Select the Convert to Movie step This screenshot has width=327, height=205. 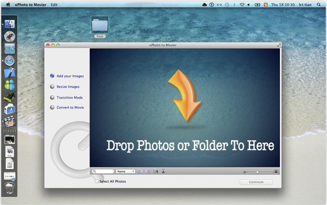[x=67, y=107]
